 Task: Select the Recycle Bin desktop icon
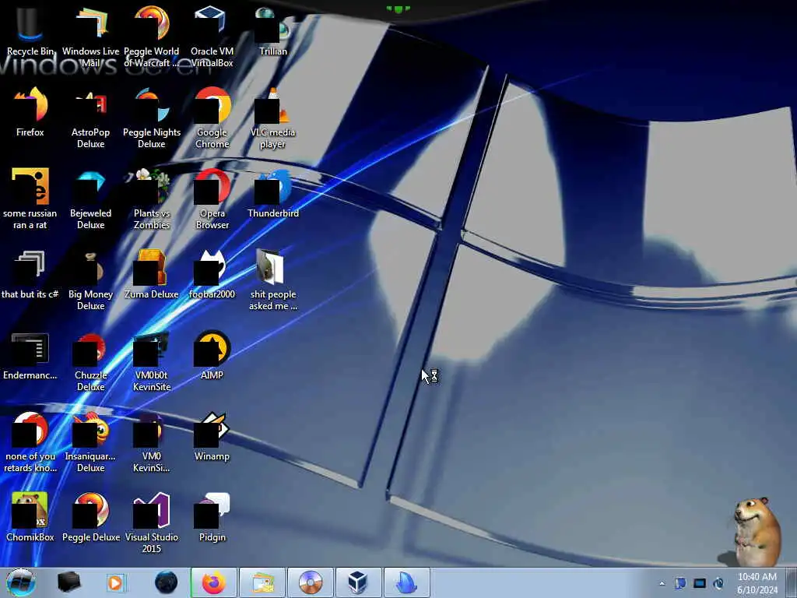30,31
